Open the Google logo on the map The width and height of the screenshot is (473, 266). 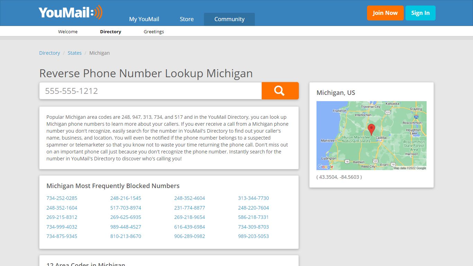[326, 167]
